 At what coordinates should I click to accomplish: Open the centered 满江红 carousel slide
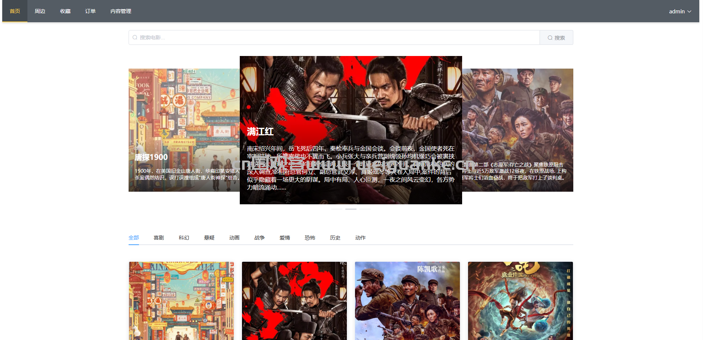tap(351, 130)
